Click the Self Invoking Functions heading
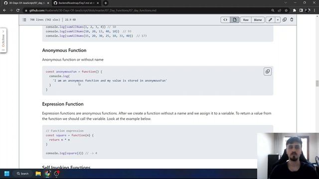This screenshot has height=179, width=319. pyautogui.click(x=66, y=167)
